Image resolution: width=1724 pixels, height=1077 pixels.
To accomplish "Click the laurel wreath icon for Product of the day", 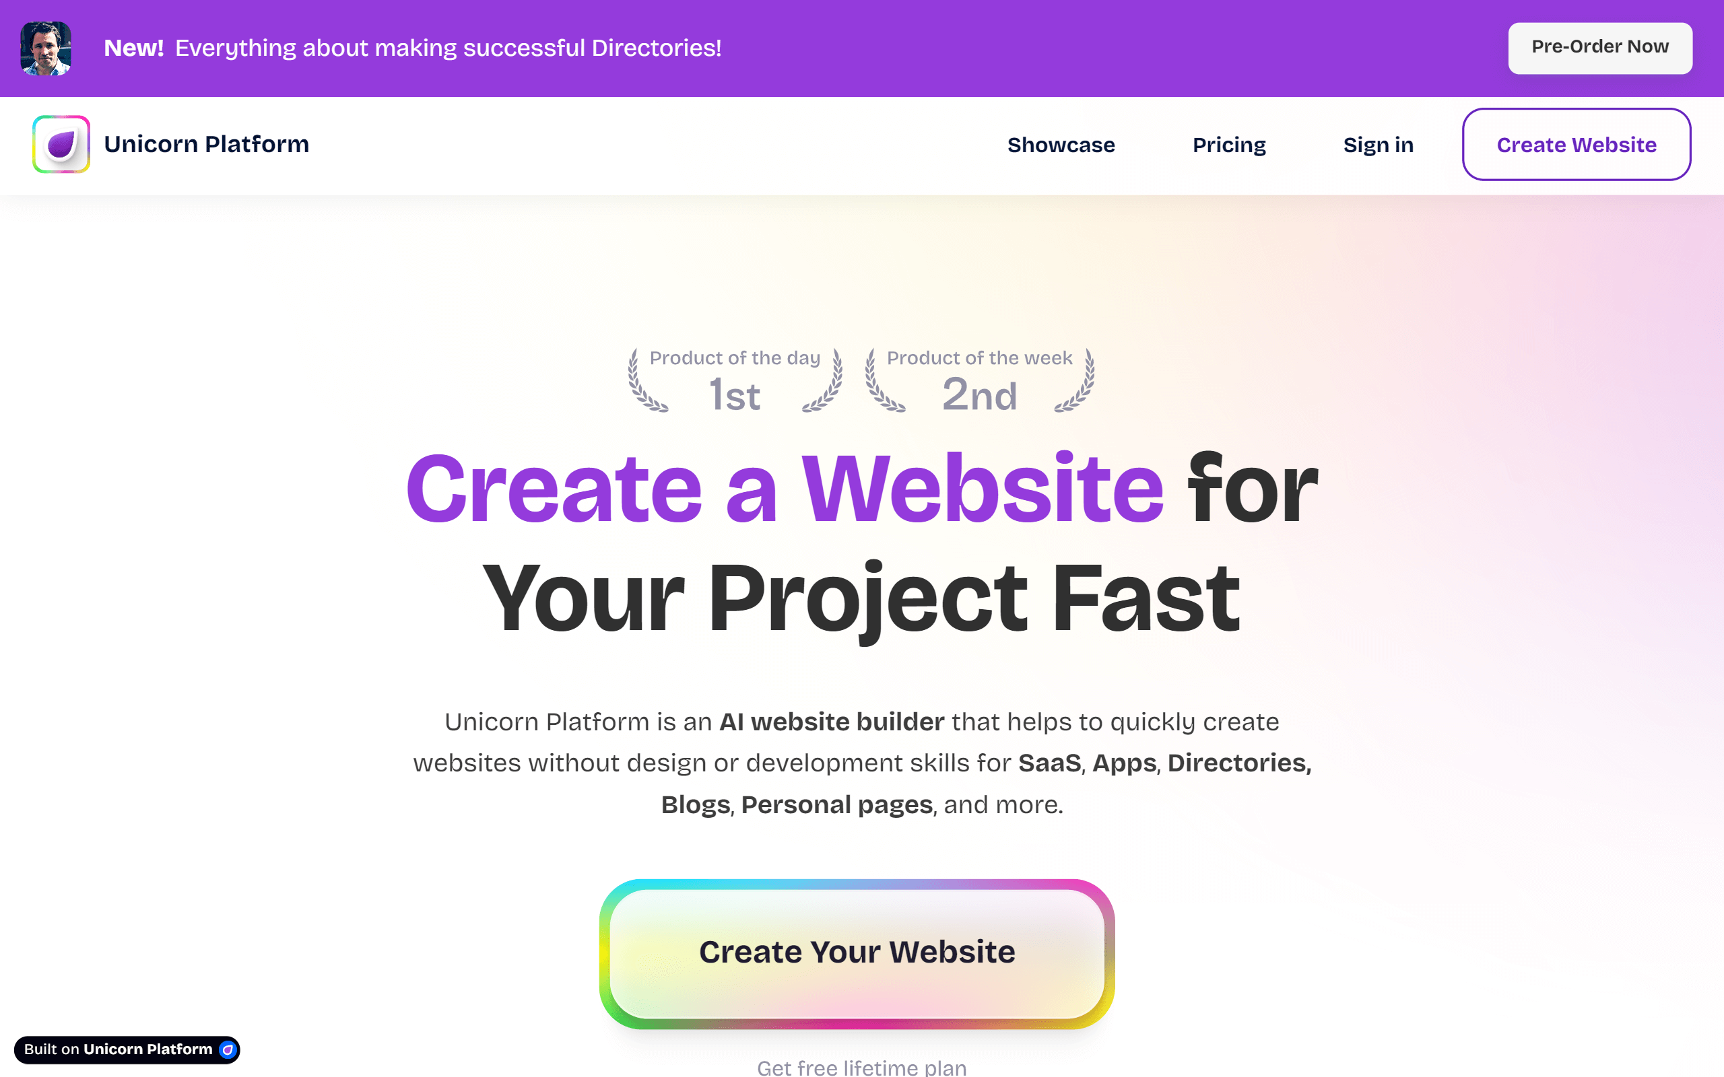I will pos(733,380).
